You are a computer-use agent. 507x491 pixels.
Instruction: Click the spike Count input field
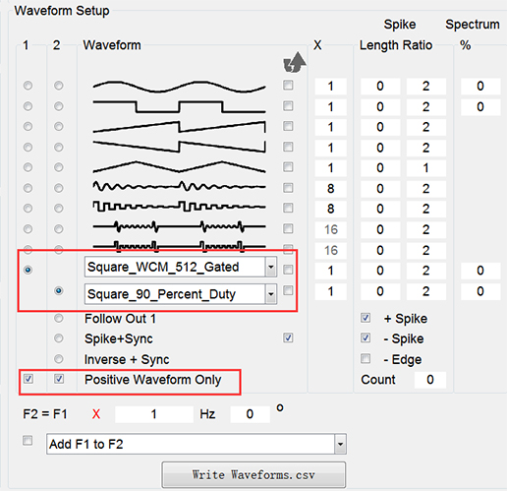coord(430,380)
